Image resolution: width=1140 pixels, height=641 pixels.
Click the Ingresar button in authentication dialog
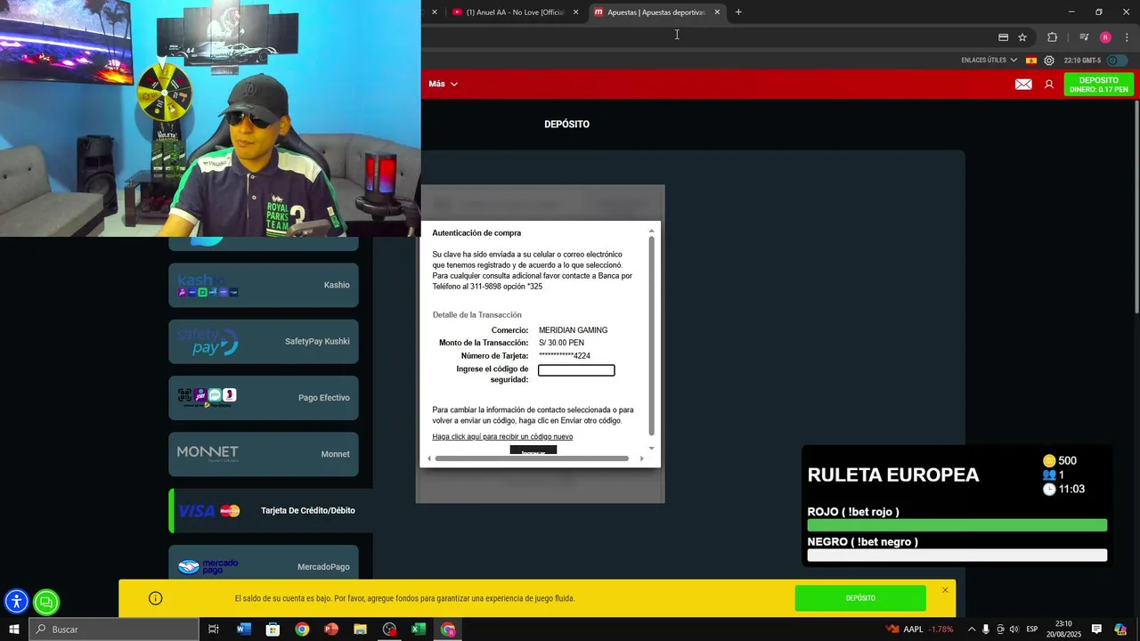click(533, 451)
